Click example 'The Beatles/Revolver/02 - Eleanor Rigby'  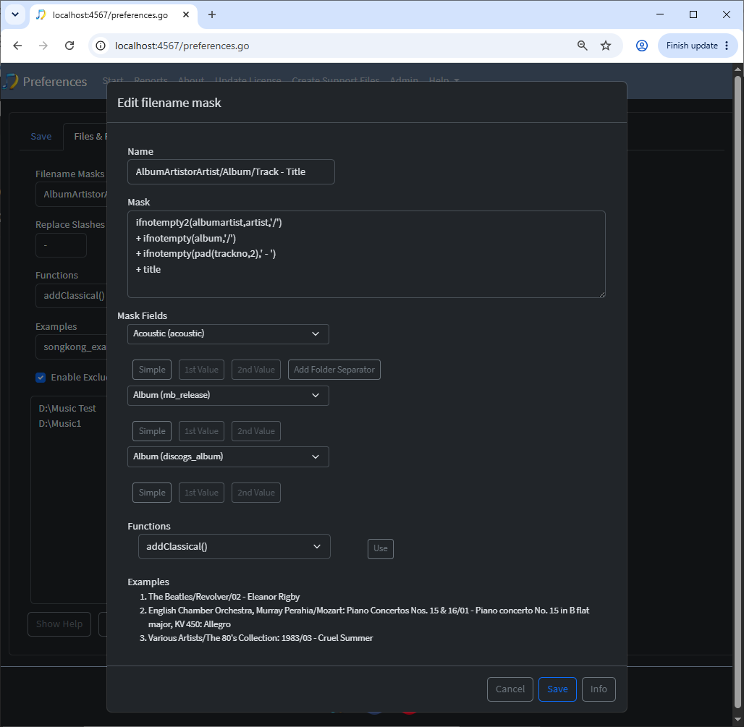pyautogui.click(x=224, y=597)
